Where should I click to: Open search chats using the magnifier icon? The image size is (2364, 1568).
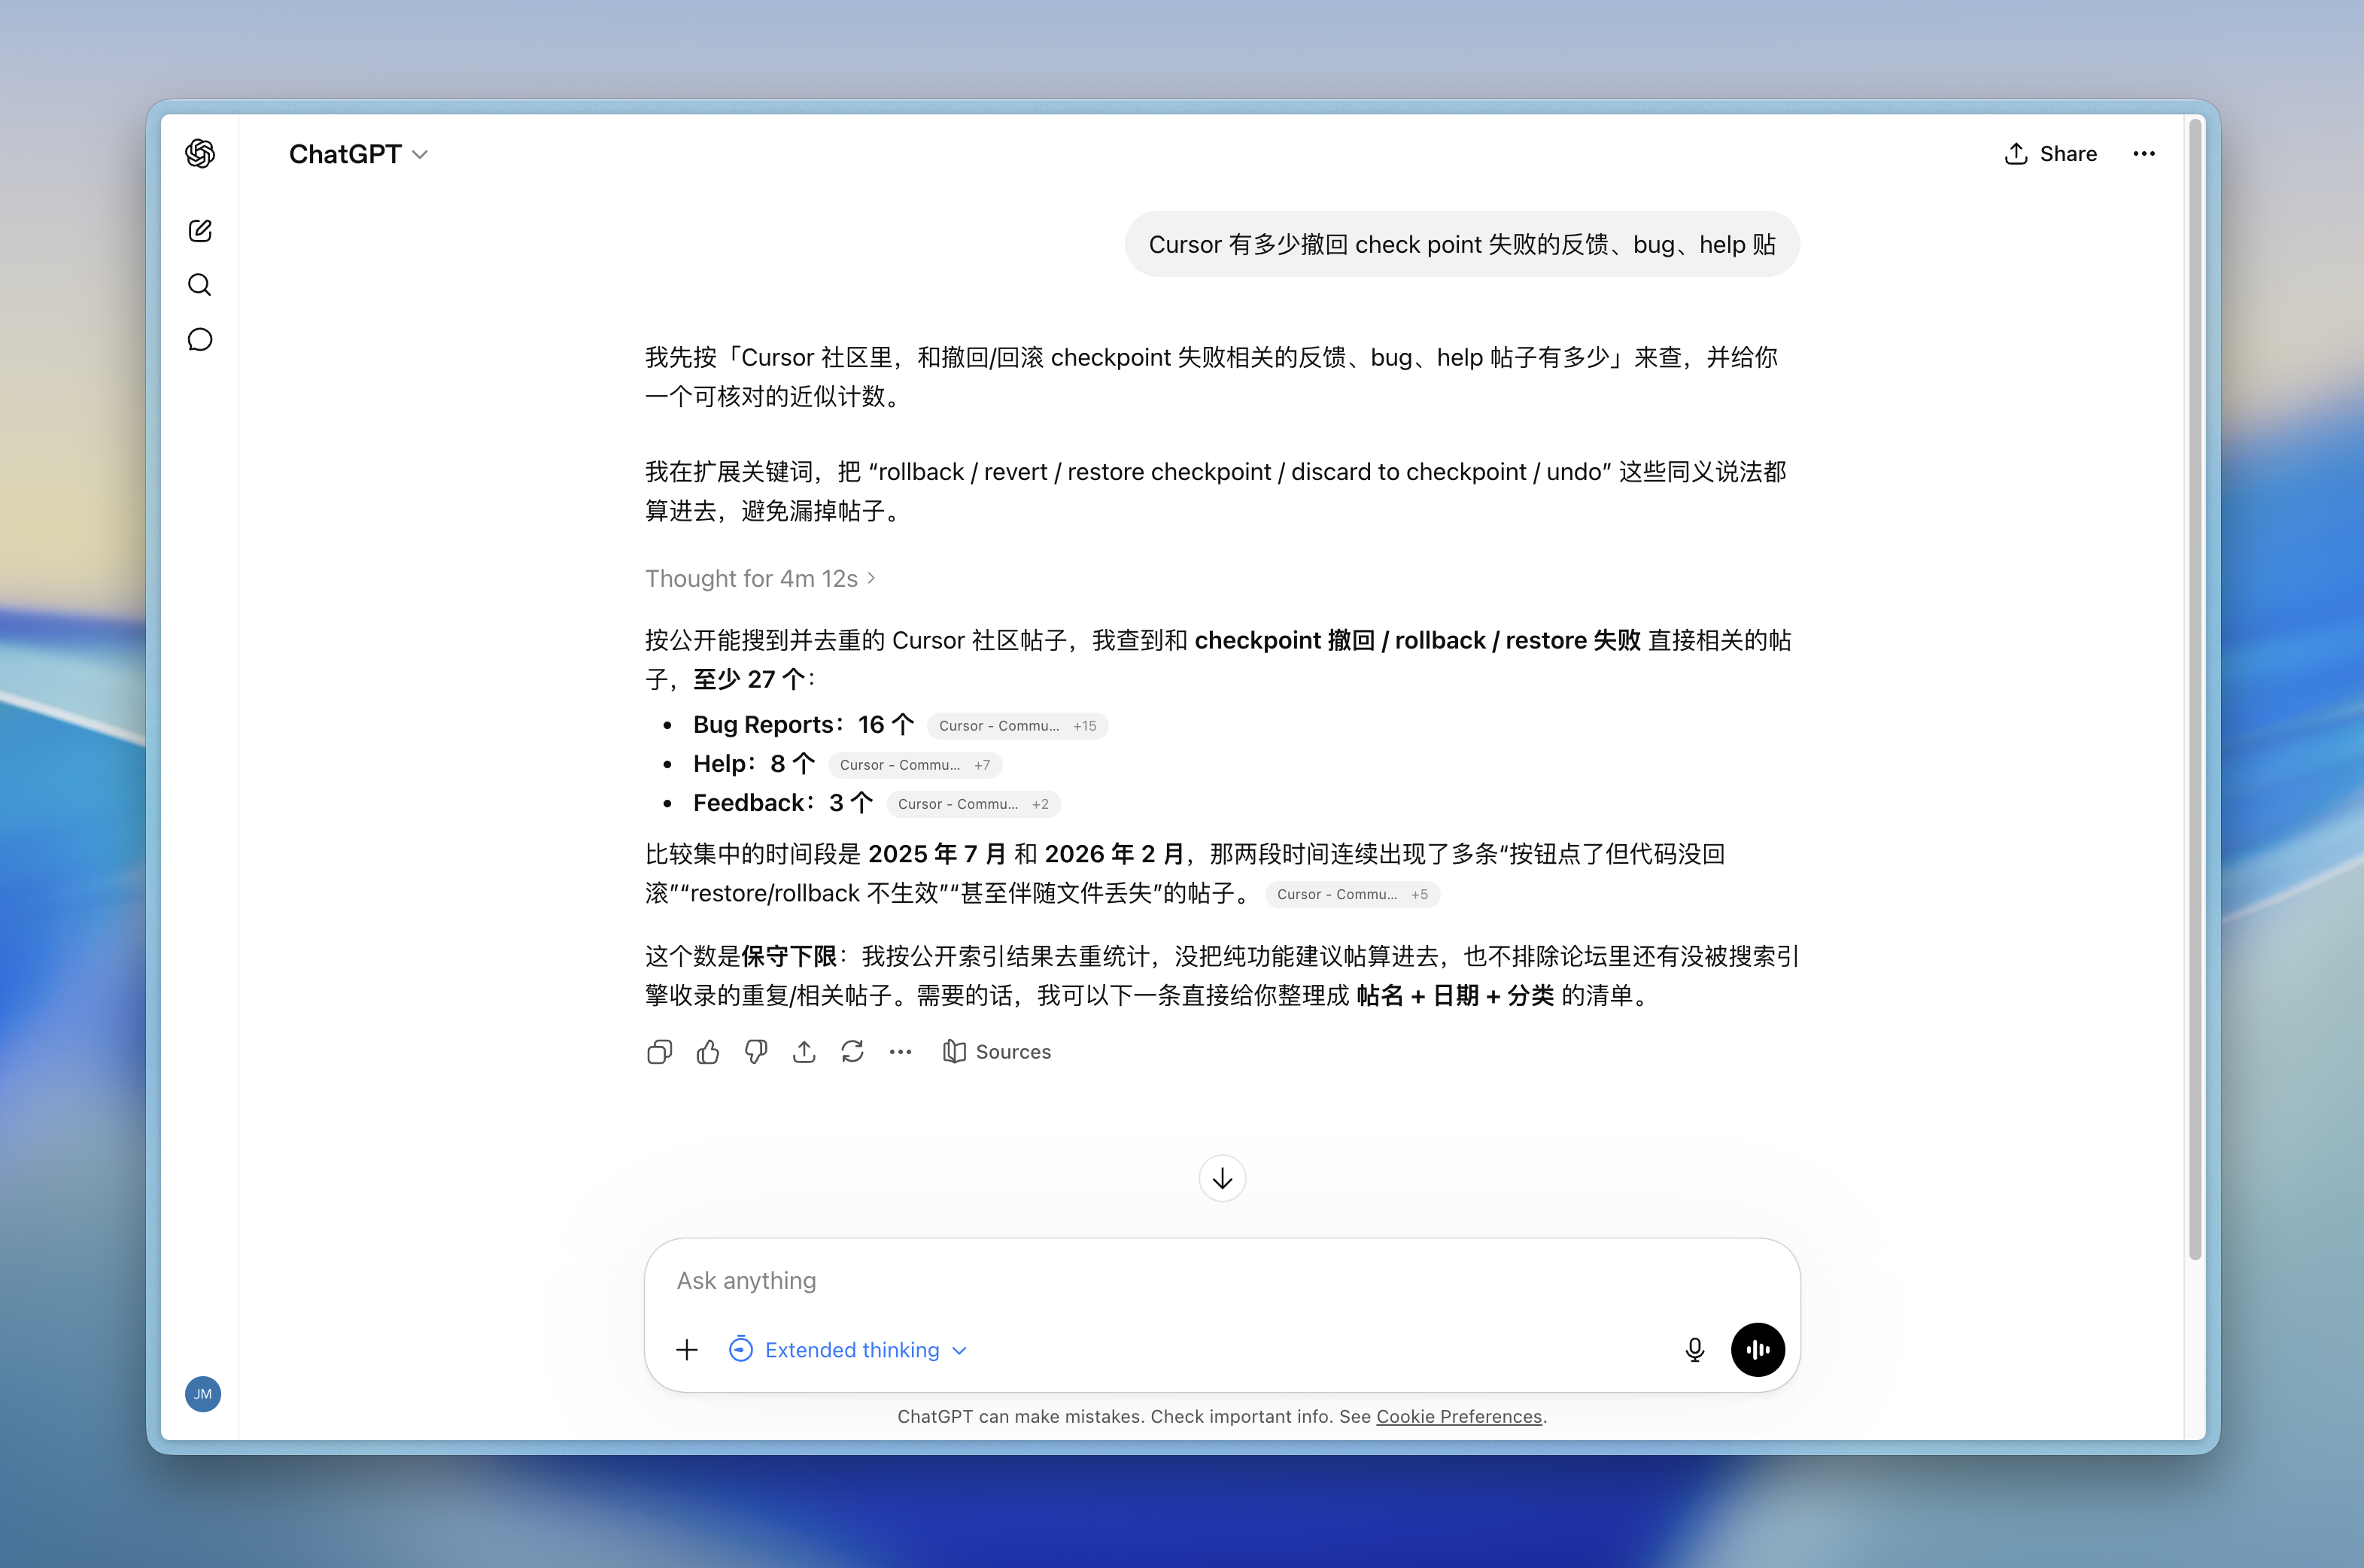tap(200, 285)
